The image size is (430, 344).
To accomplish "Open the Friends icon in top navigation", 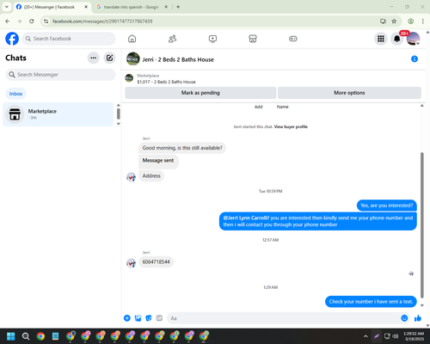I will (172, 39).
